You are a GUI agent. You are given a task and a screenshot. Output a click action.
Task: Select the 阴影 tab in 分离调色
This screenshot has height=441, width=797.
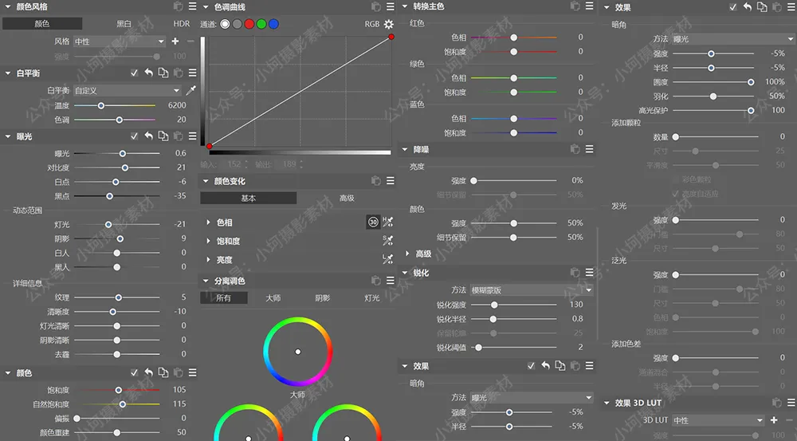tap(322, 297)
